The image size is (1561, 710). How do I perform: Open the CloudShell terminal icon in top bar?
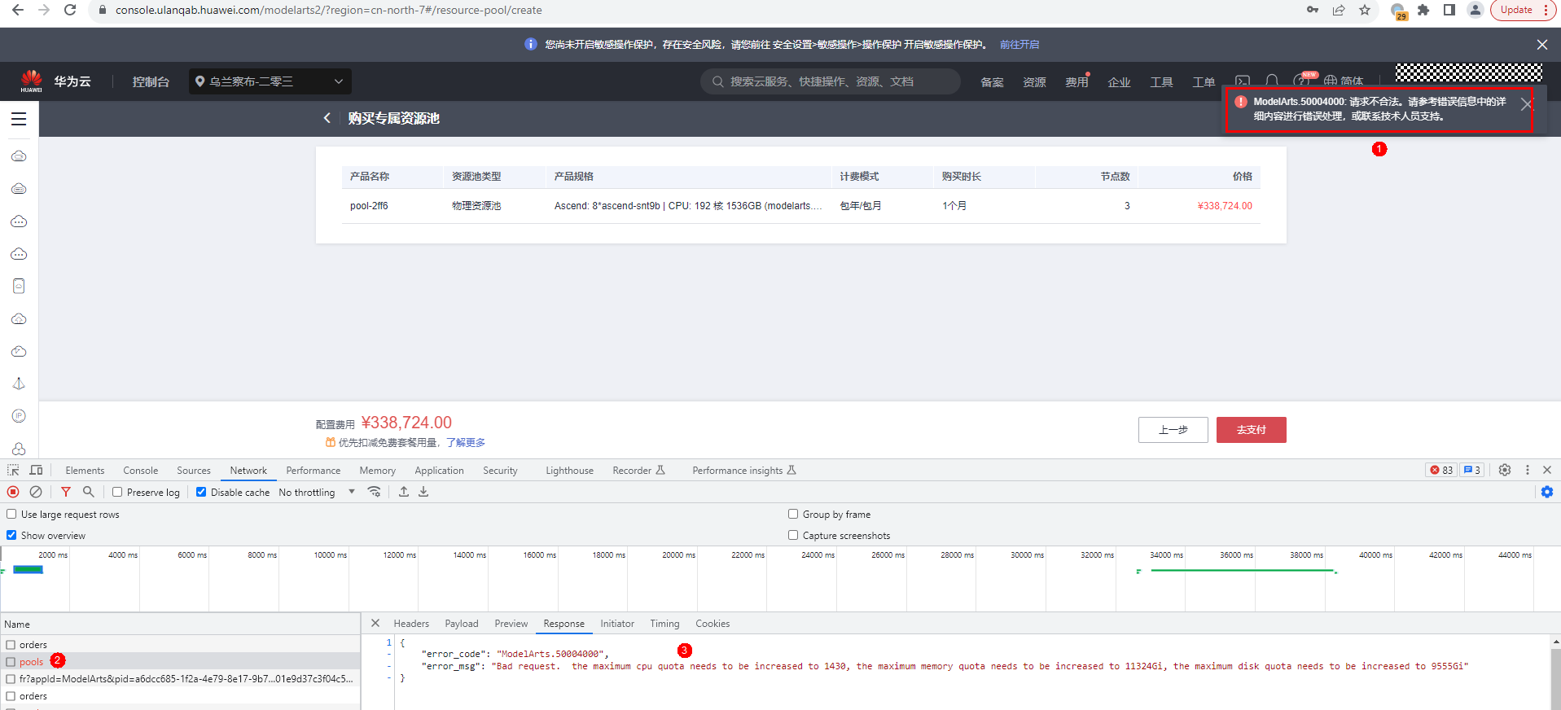coord(1243,81)
